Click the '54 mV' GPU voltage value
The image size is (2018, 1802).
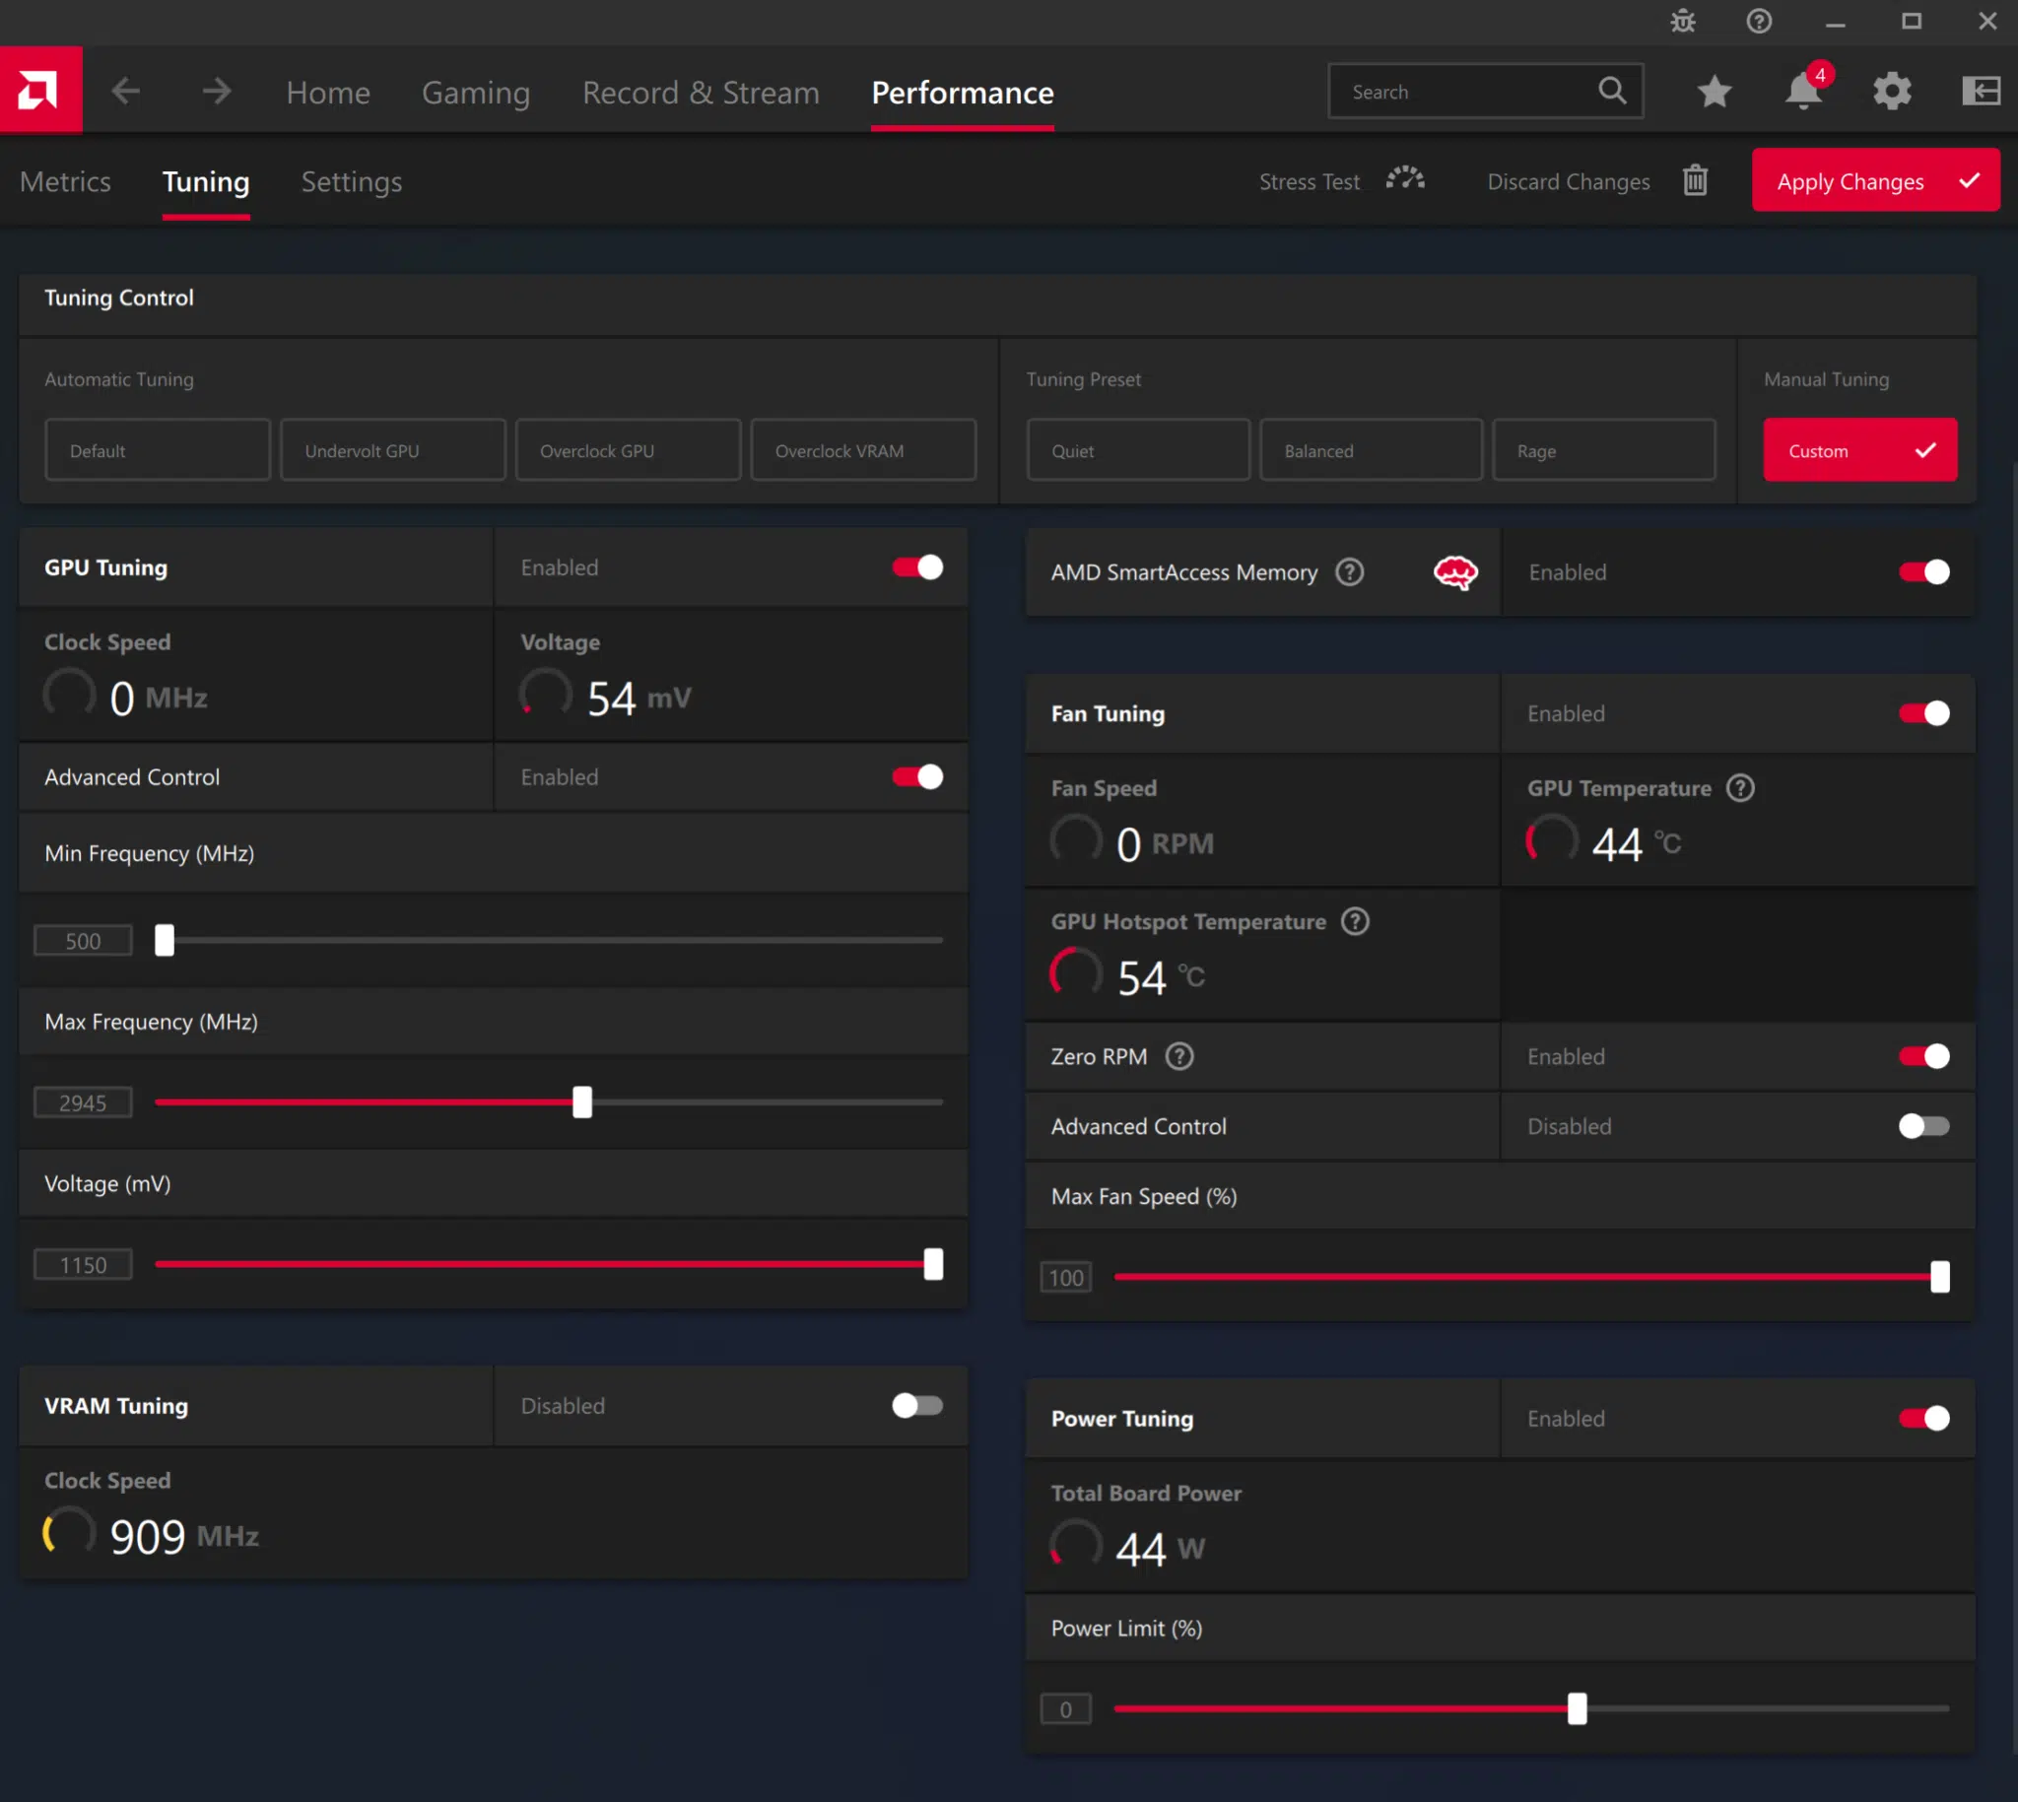pyautogui.click(x=639, y=699)
